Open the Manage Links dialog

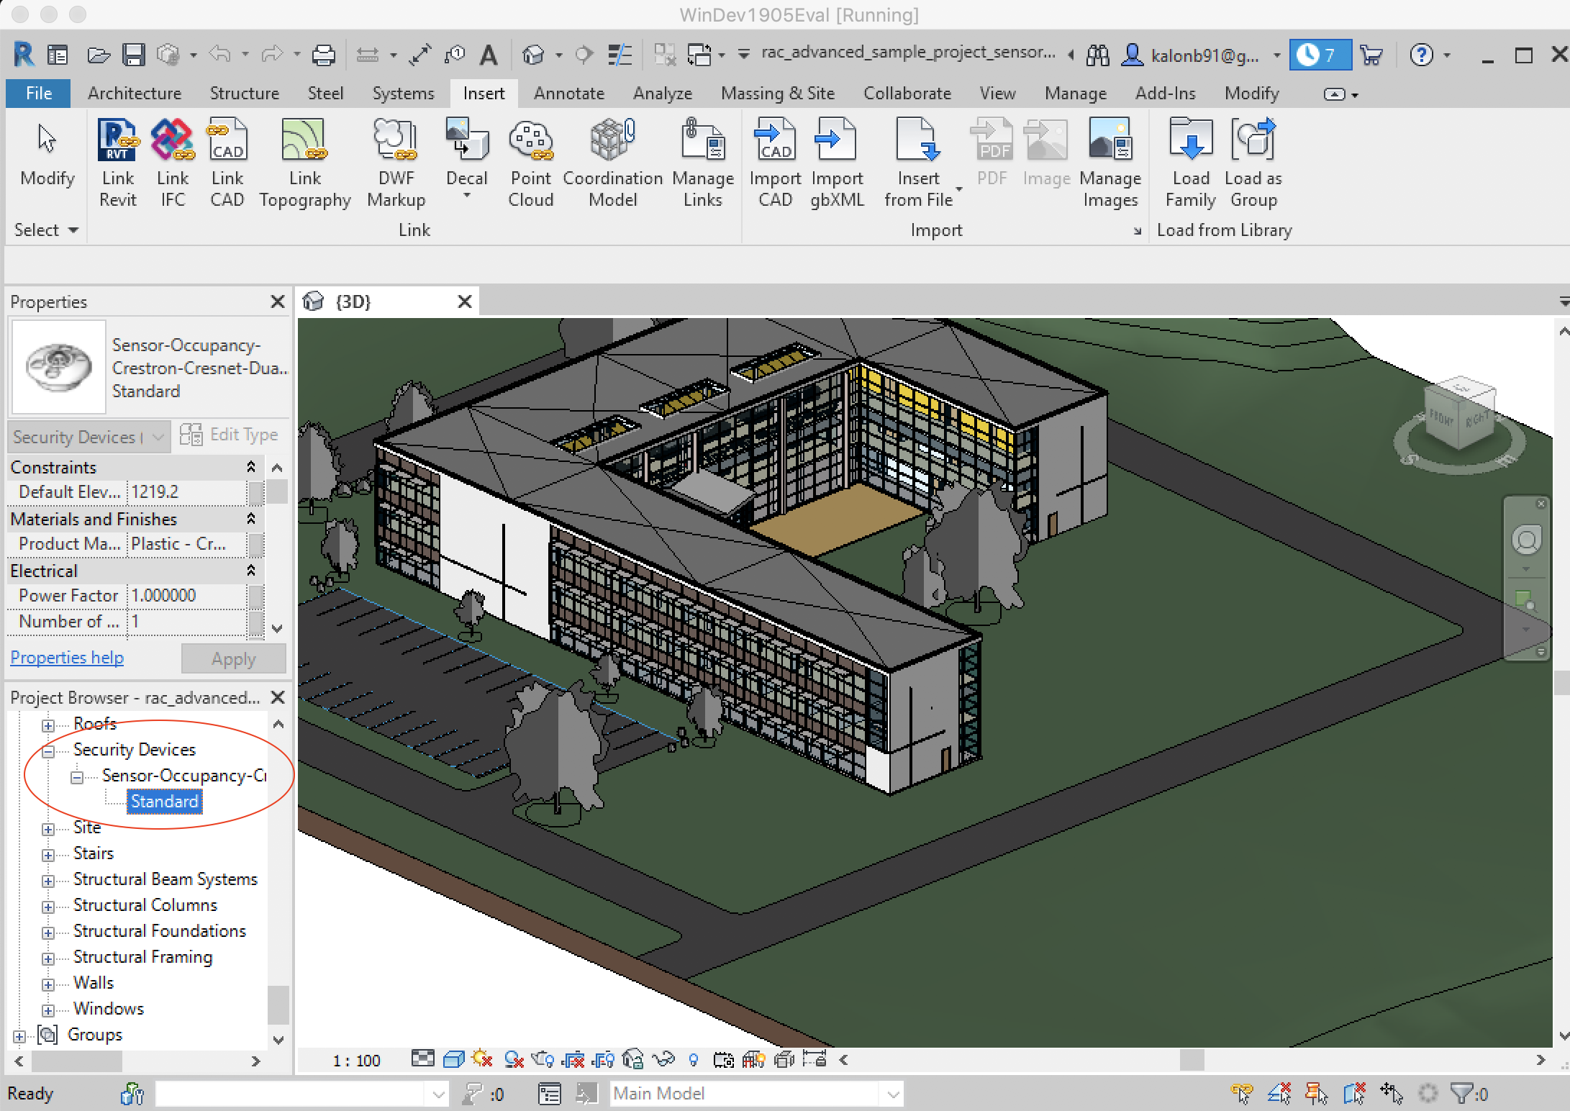(702, 163)
